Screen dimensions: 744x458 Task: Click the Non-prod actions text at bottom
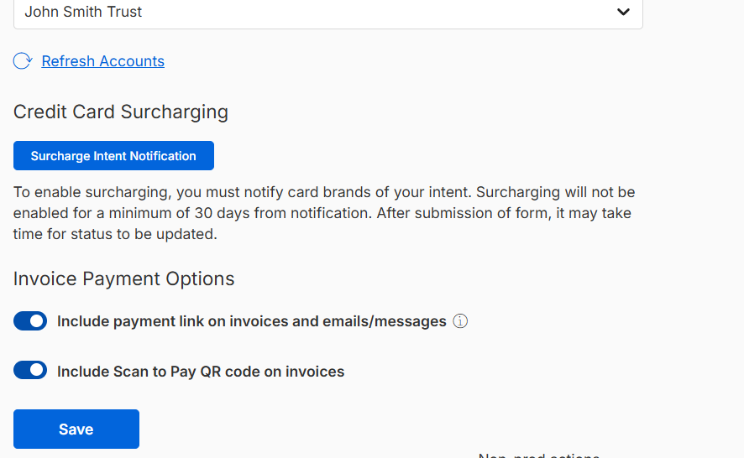click(x=539, y=455)
